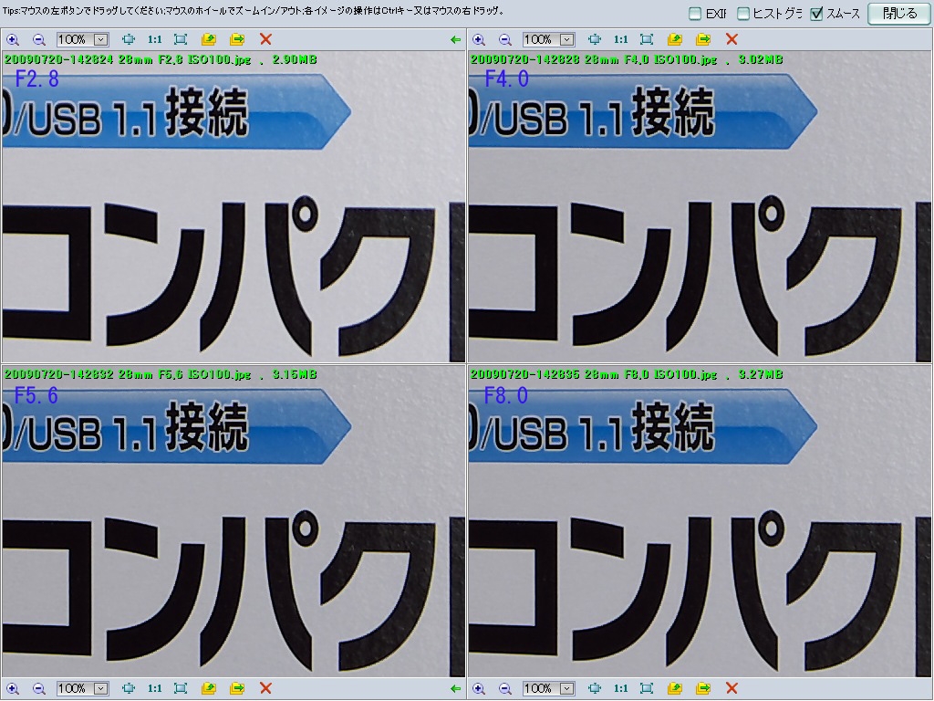Remove the F4.0 image with the red X
Image resolution: width=934 pixels, height=701 pixels.
(732, 39)
